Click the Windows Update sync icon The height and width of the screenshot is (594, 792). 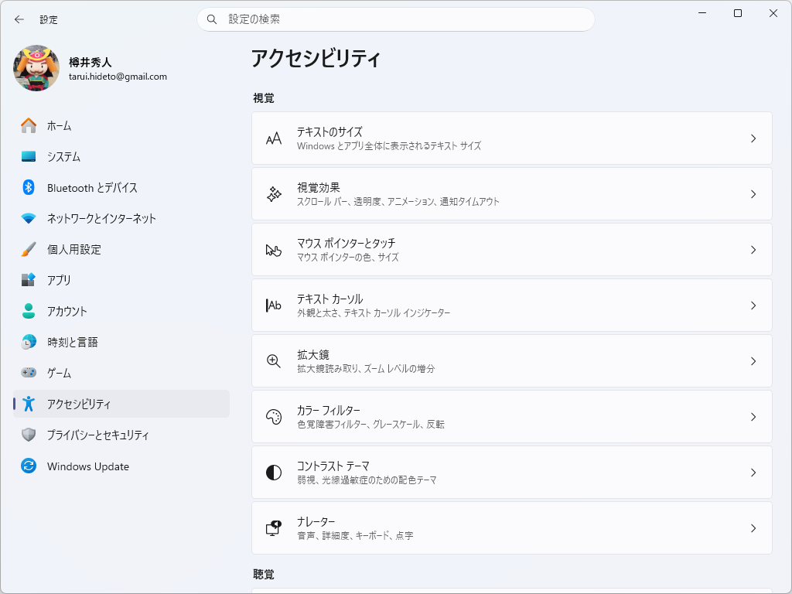29,466
